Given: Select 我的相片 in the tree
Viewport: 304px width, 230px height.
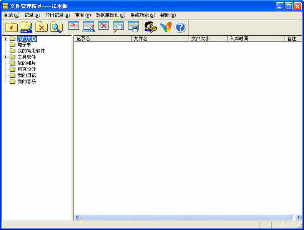Looking at the screenshot, I should coord(27,63).
